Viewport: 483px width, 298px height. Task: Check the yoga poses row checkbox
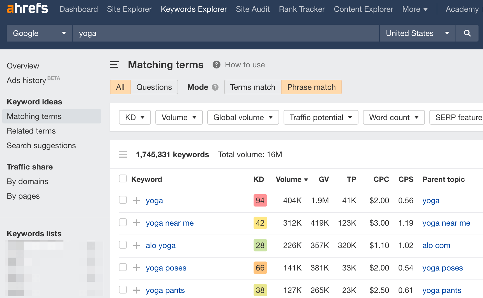123,267
